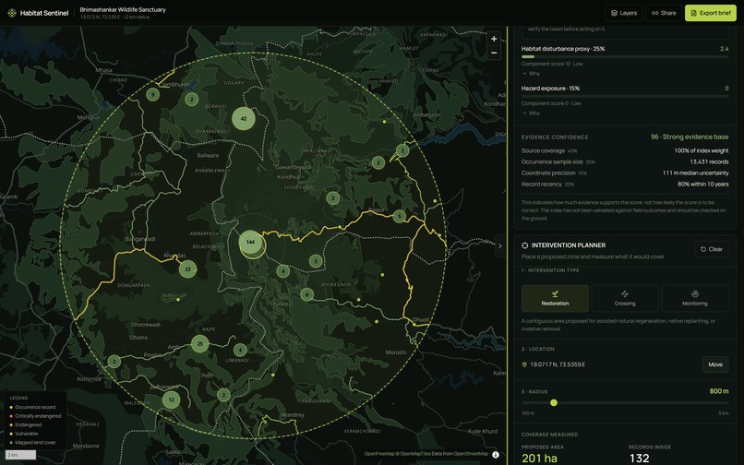Click the Coordinate precision row label
The width and height of the screenshot is (744, 465).
click(548, 173)
